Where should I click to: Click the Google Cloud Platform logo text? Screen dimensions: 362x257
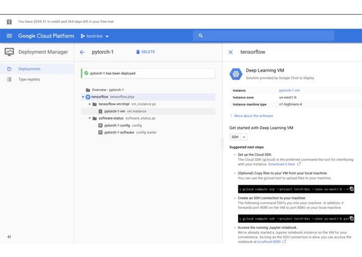(x=46, y=36)
